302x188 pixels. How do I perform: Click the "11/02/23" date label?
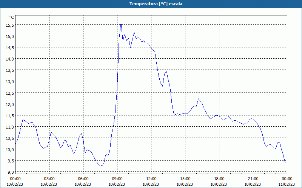point(287,184)
